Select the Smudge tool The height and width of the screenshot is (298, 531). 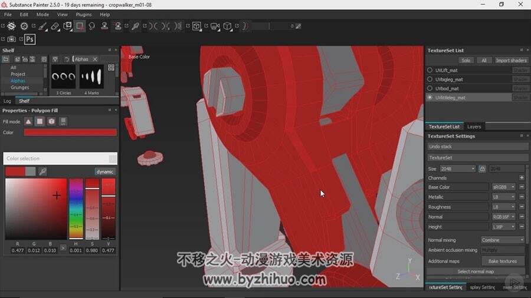click(x=92, y=27)
